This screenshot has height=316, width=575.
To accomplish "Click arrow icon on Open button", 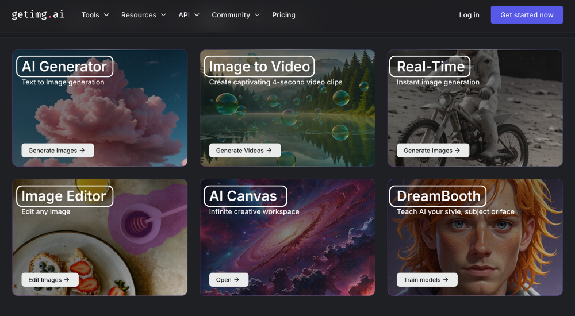I will tap(236, 280).
